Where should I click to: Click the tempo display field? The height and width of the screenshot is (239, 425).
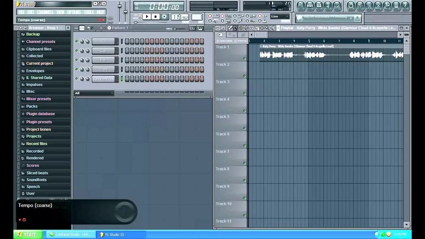pyautogui.click(x=180, y=17)
